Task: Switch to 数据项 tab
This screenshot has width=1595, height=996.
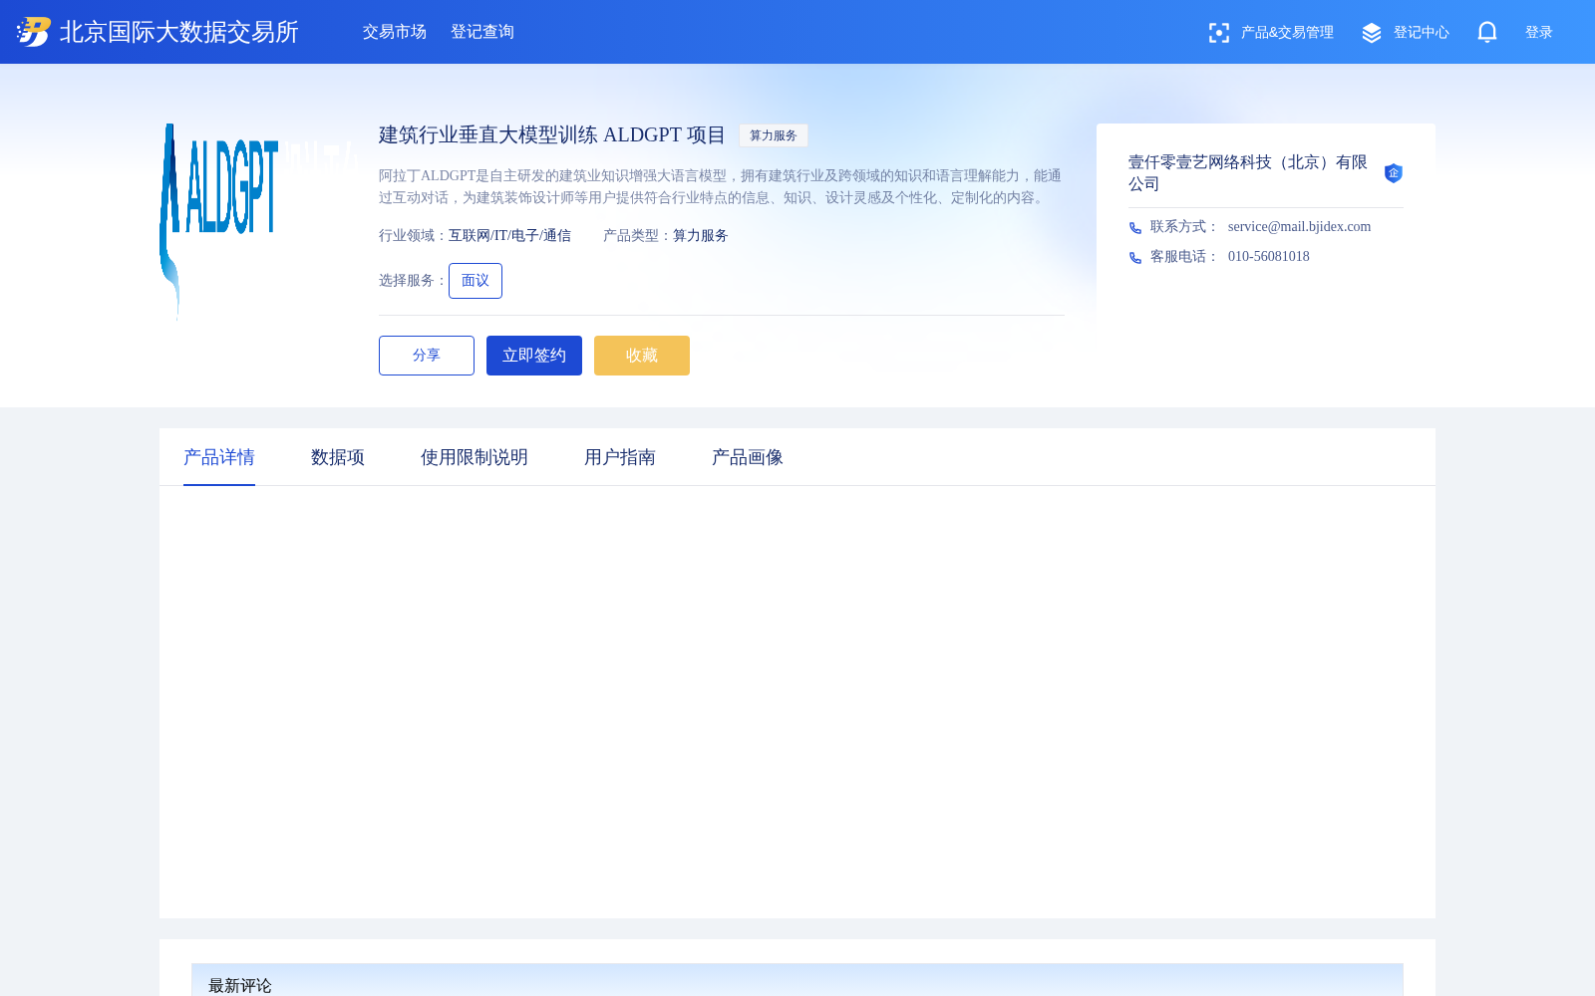Action: [338, 457]
